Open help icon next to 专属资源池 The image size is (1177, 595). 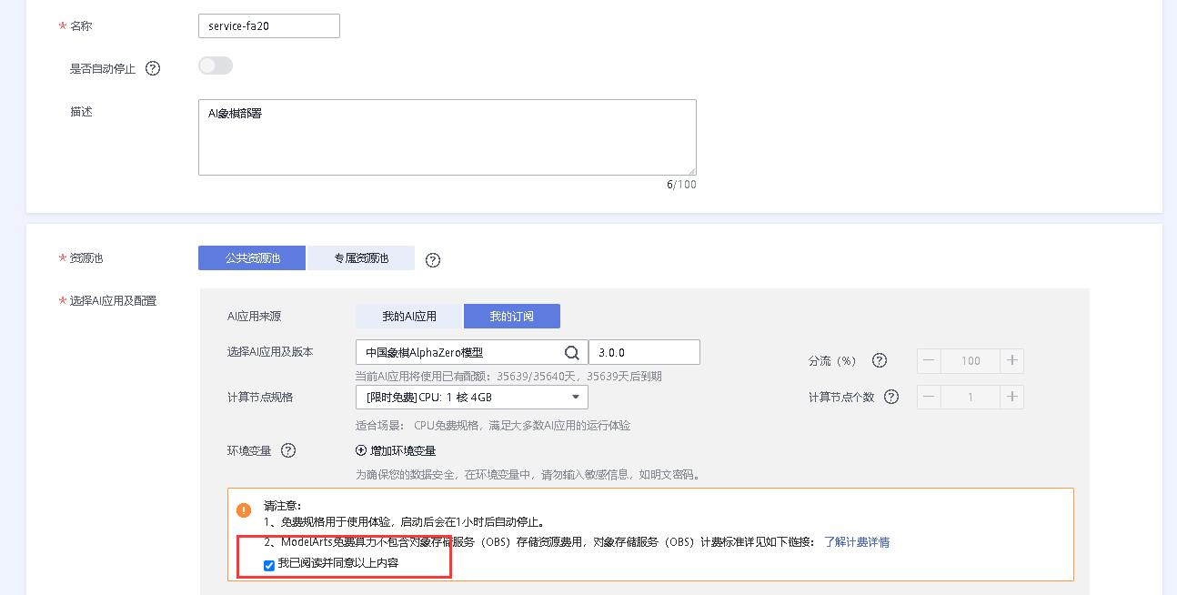(433, 260)
